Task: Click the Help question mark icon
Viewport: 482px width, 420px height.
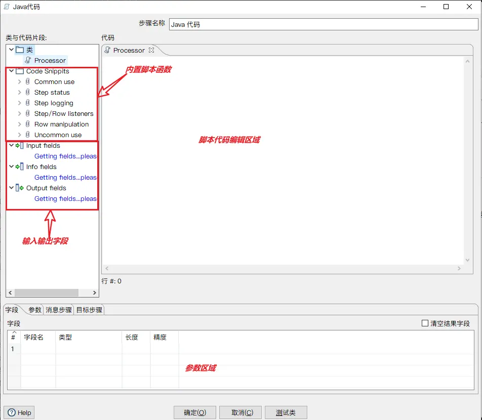Action: pyautogui.click(x=12, y=412)
